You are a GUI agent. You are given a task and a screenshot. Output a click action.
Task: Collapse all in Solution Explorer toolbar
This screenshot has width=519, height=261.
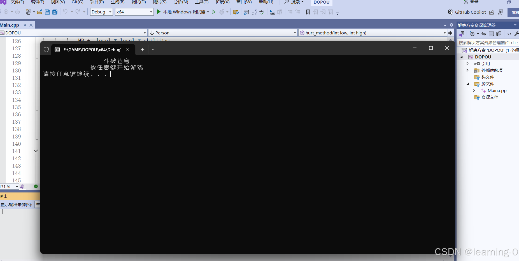[491, 34]
